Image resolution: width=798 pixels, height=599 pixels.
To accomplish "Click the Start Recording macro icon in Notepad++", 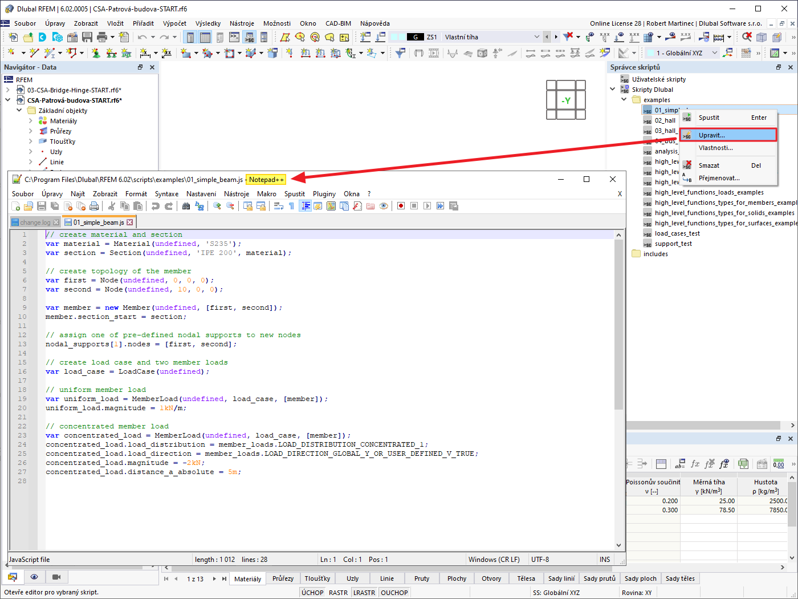I will [x=401, y=206].
